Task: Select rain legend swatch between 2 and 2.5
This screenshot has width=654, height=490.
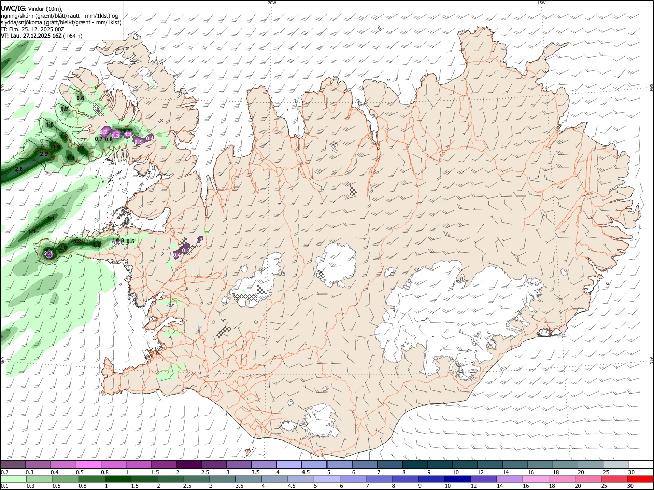Action: point(170,479)
